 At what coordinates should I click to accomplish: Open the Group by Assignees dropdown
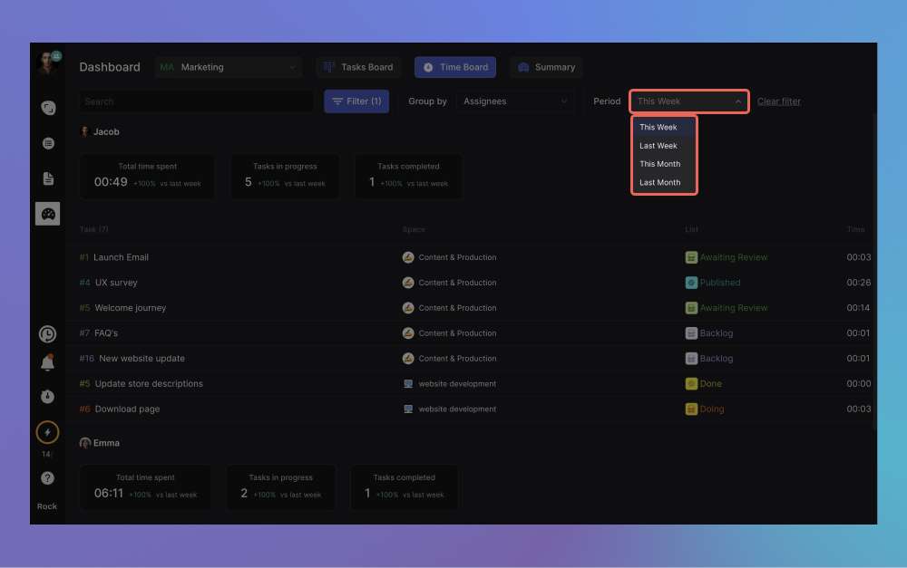pos(514,101)
